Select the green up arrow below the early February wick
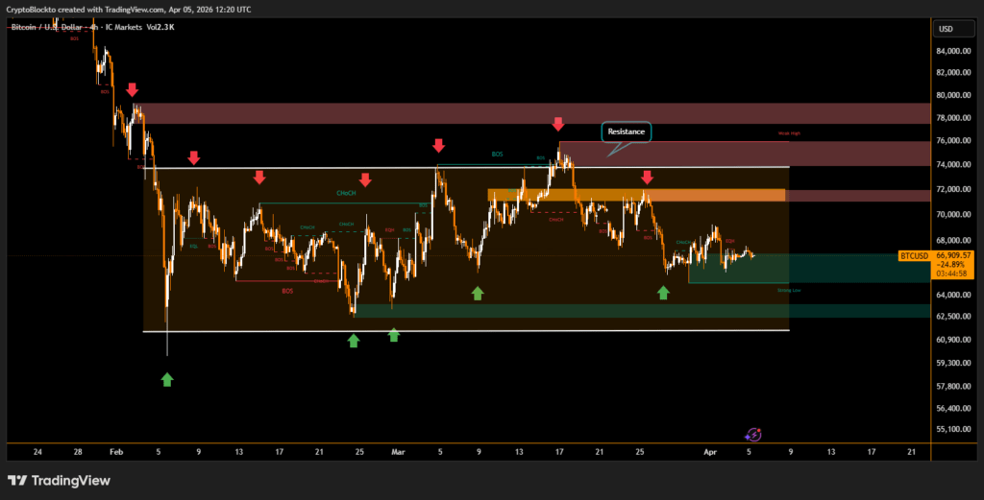The height and width of the screenshot is (500, 984). pos(167,379)
